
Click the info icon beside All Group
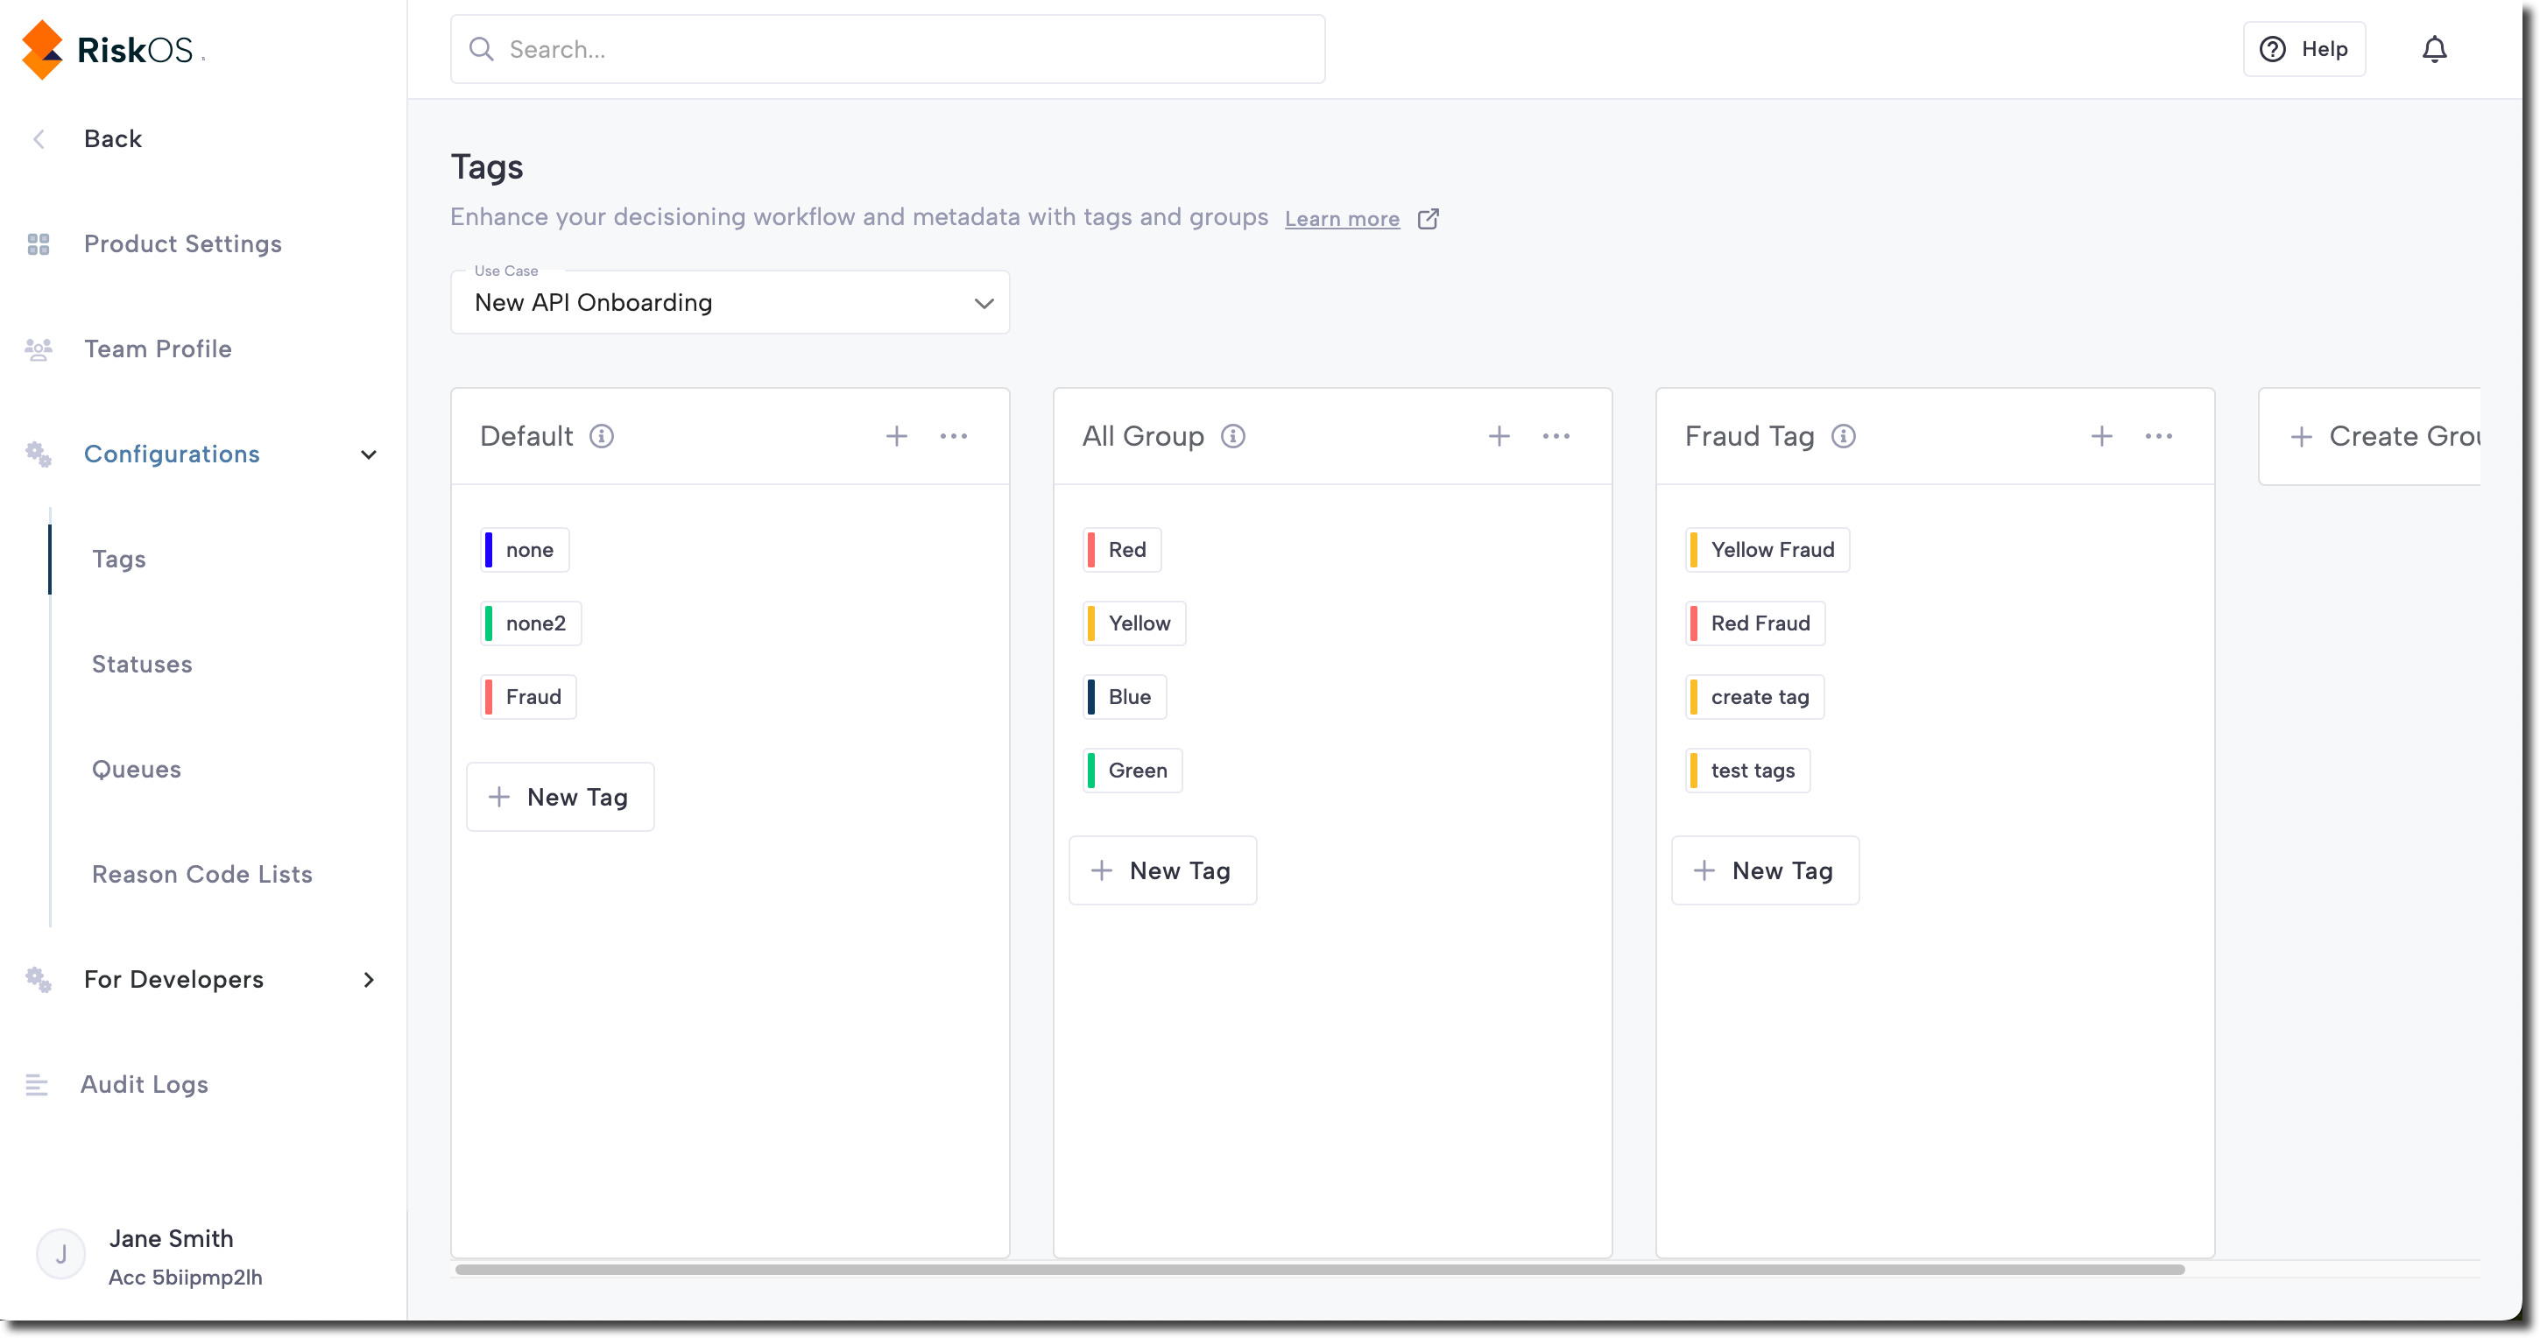tap(1232, 436)
